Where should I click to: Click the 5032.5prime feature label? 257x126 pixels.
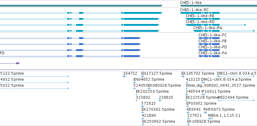click(x=12, y=85)
